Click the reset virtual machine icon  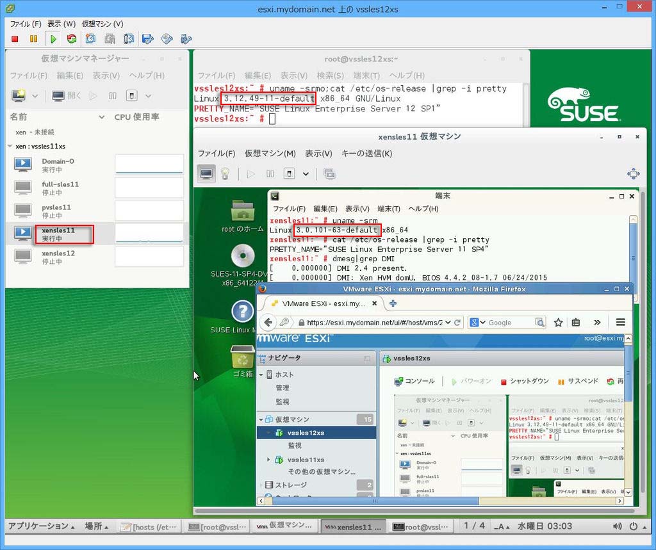coord(72,39)
